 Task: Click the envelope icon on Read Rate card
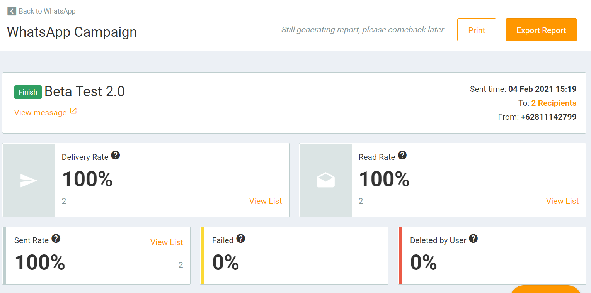(x=325, y=180)
